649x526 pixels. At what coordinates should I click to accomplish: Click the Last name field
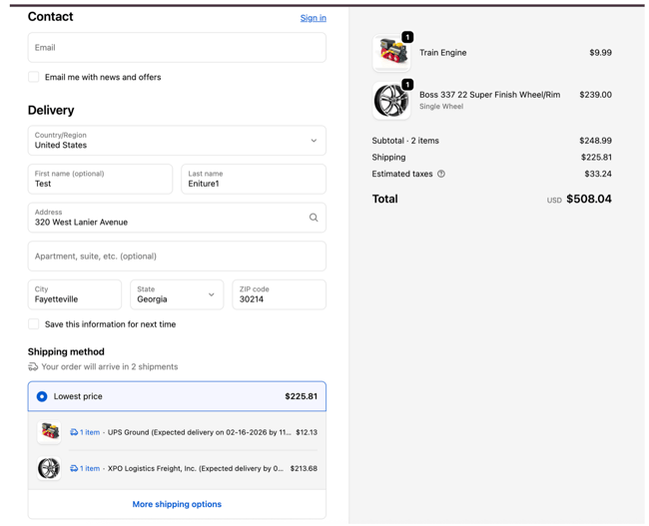253,180
